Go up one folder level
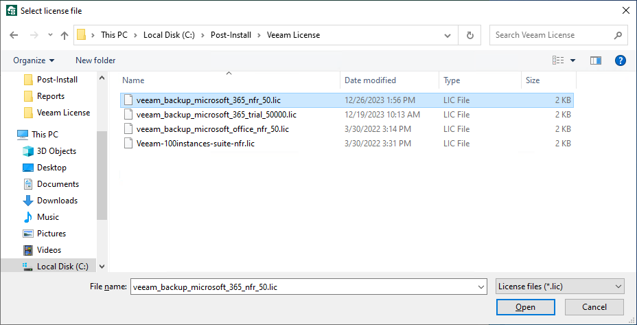Image resolution: width=637 pixels, height=325 pixels. coord(65,36)
